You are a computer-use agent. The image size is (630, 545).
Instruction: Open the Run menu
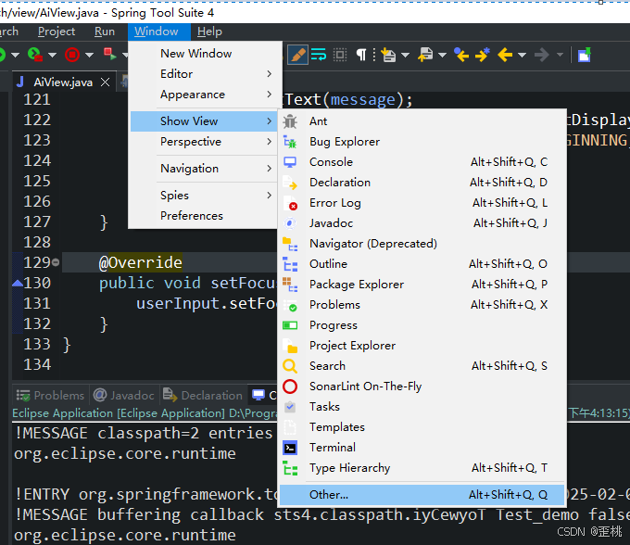tap(105, 32)
